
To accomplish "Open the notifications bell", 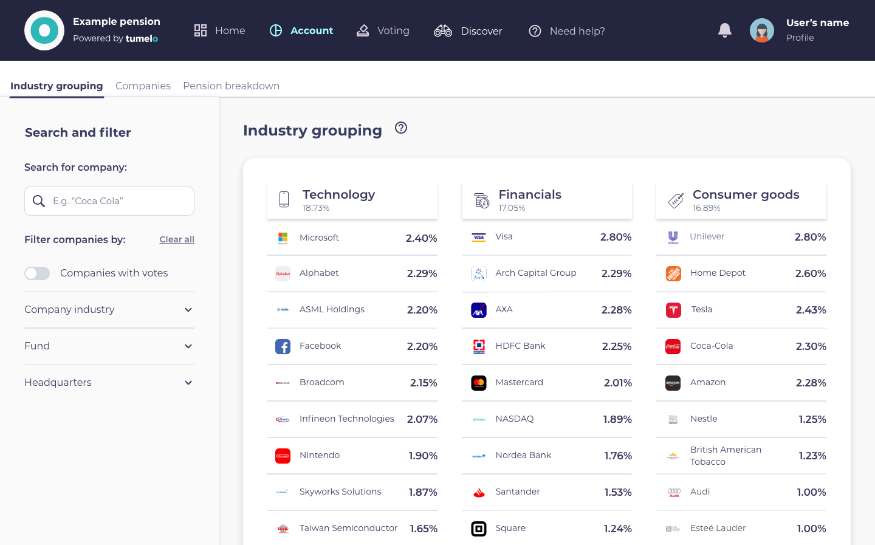I will 724,30.
